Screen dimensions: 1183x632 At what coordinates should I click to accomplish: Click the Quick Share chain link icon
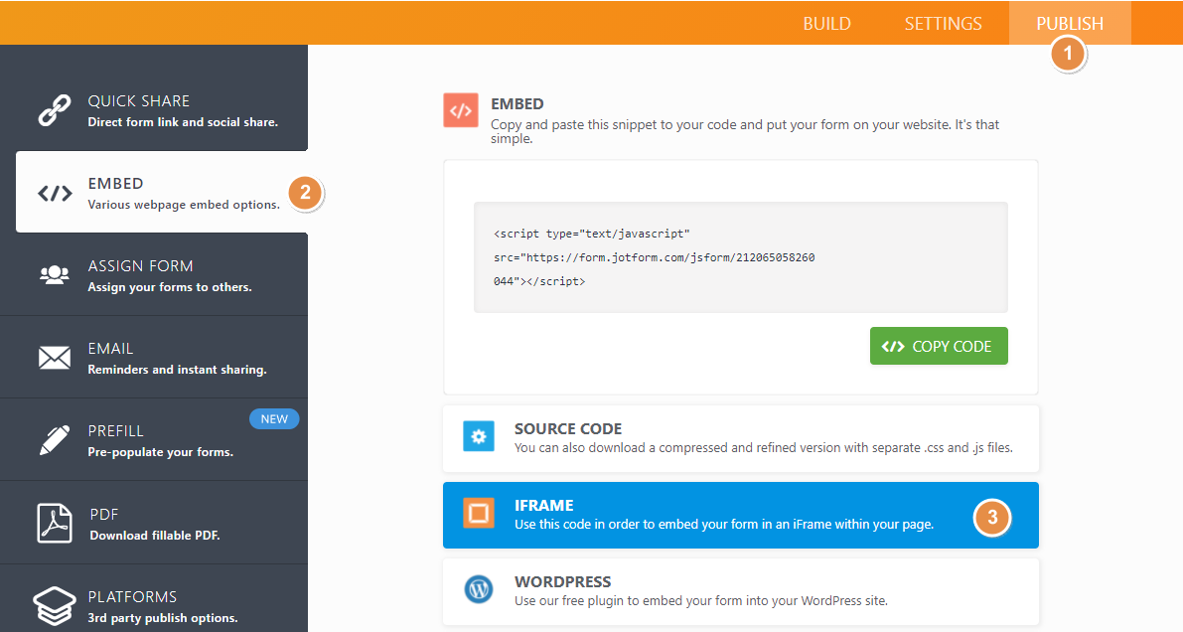(54, 110)
